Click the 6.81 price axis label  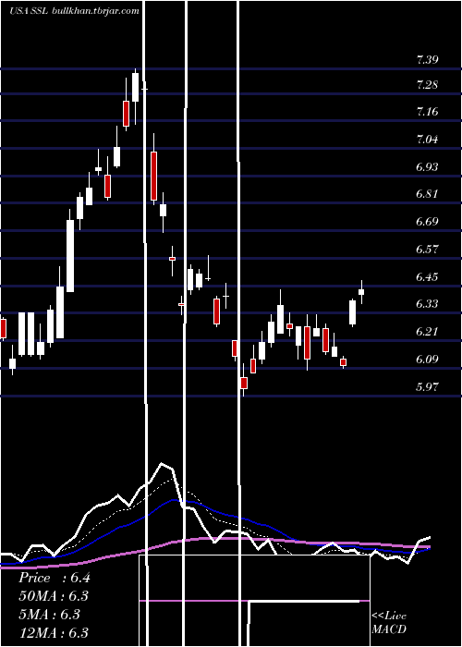[x=427, y=194]
